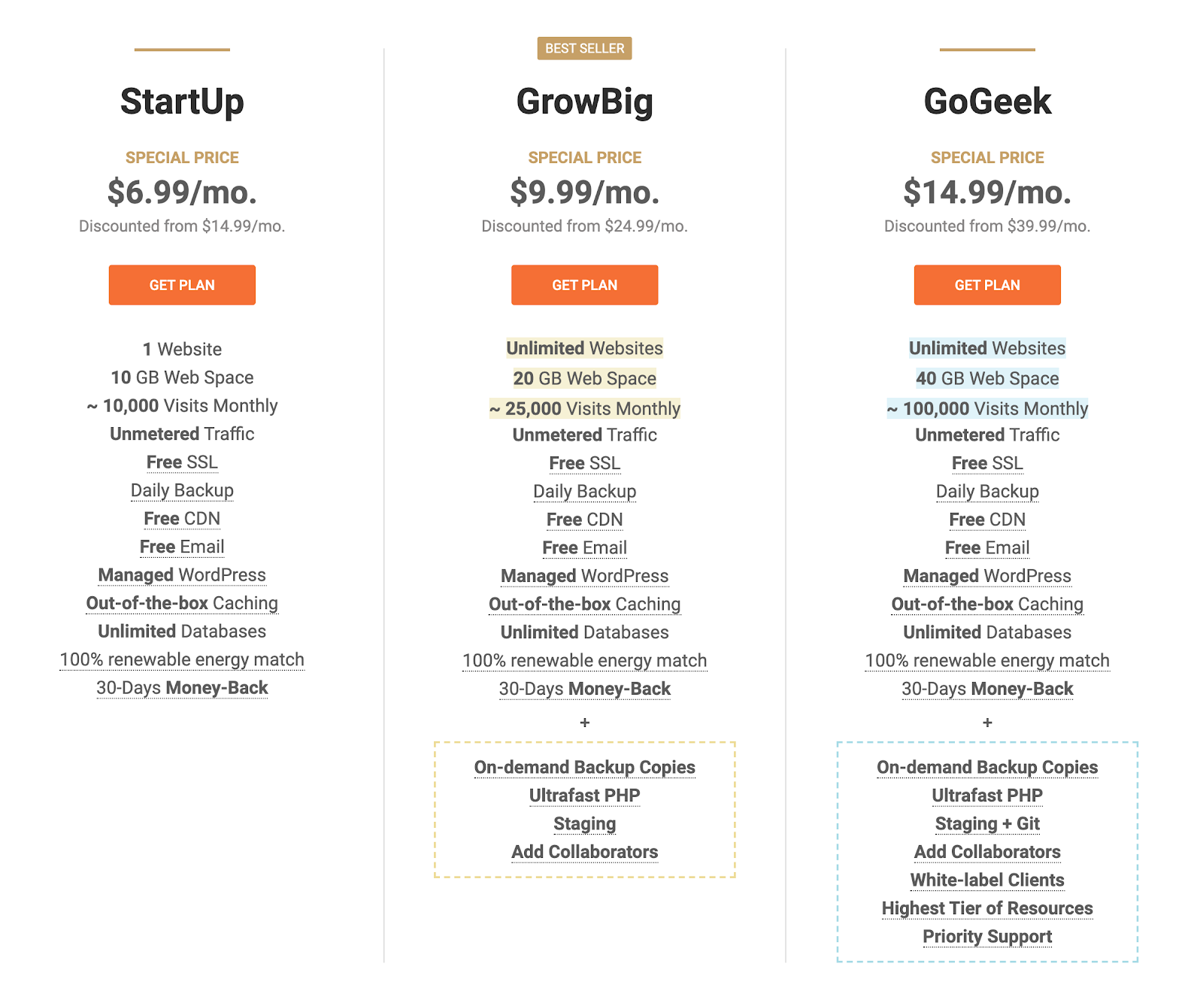1203x997 pixels.
Task: Open Out-of-the-box Caching in GrowBig plan
Action: tap(584, 605)
